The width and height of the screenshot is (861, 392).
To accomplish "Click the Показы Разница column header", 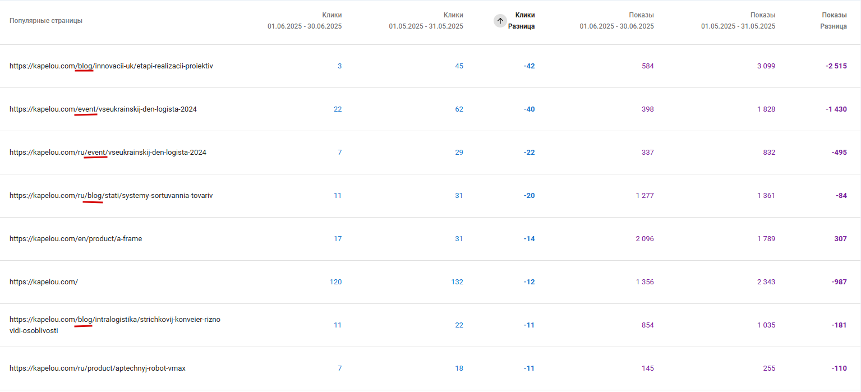I will tap(834, 21).
